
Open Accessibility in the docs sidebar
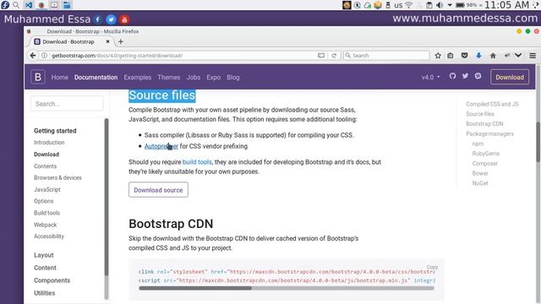click(x=49, y=236)
